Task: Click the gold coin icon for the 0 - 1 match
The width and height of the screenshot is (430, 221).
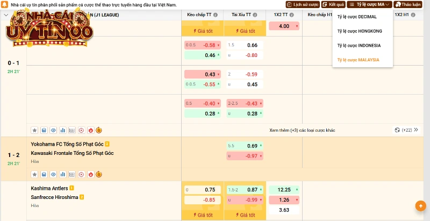Action: [99, 130]
